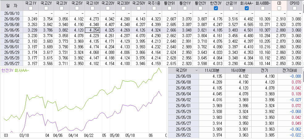Select the 26/06/08 date in the top table
The height and width of the screenshot is (139, 304).
click(11, 25)
